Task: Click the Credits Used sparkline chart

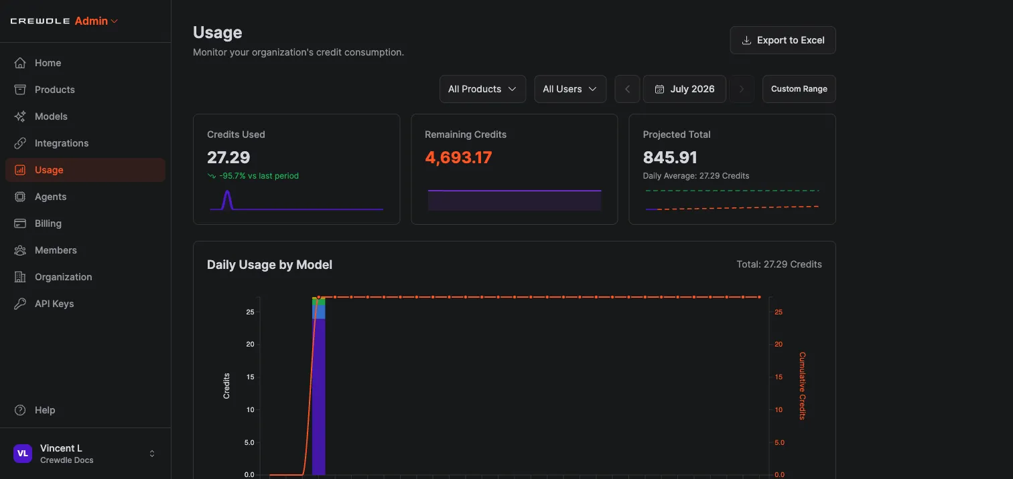Action: 297,200
